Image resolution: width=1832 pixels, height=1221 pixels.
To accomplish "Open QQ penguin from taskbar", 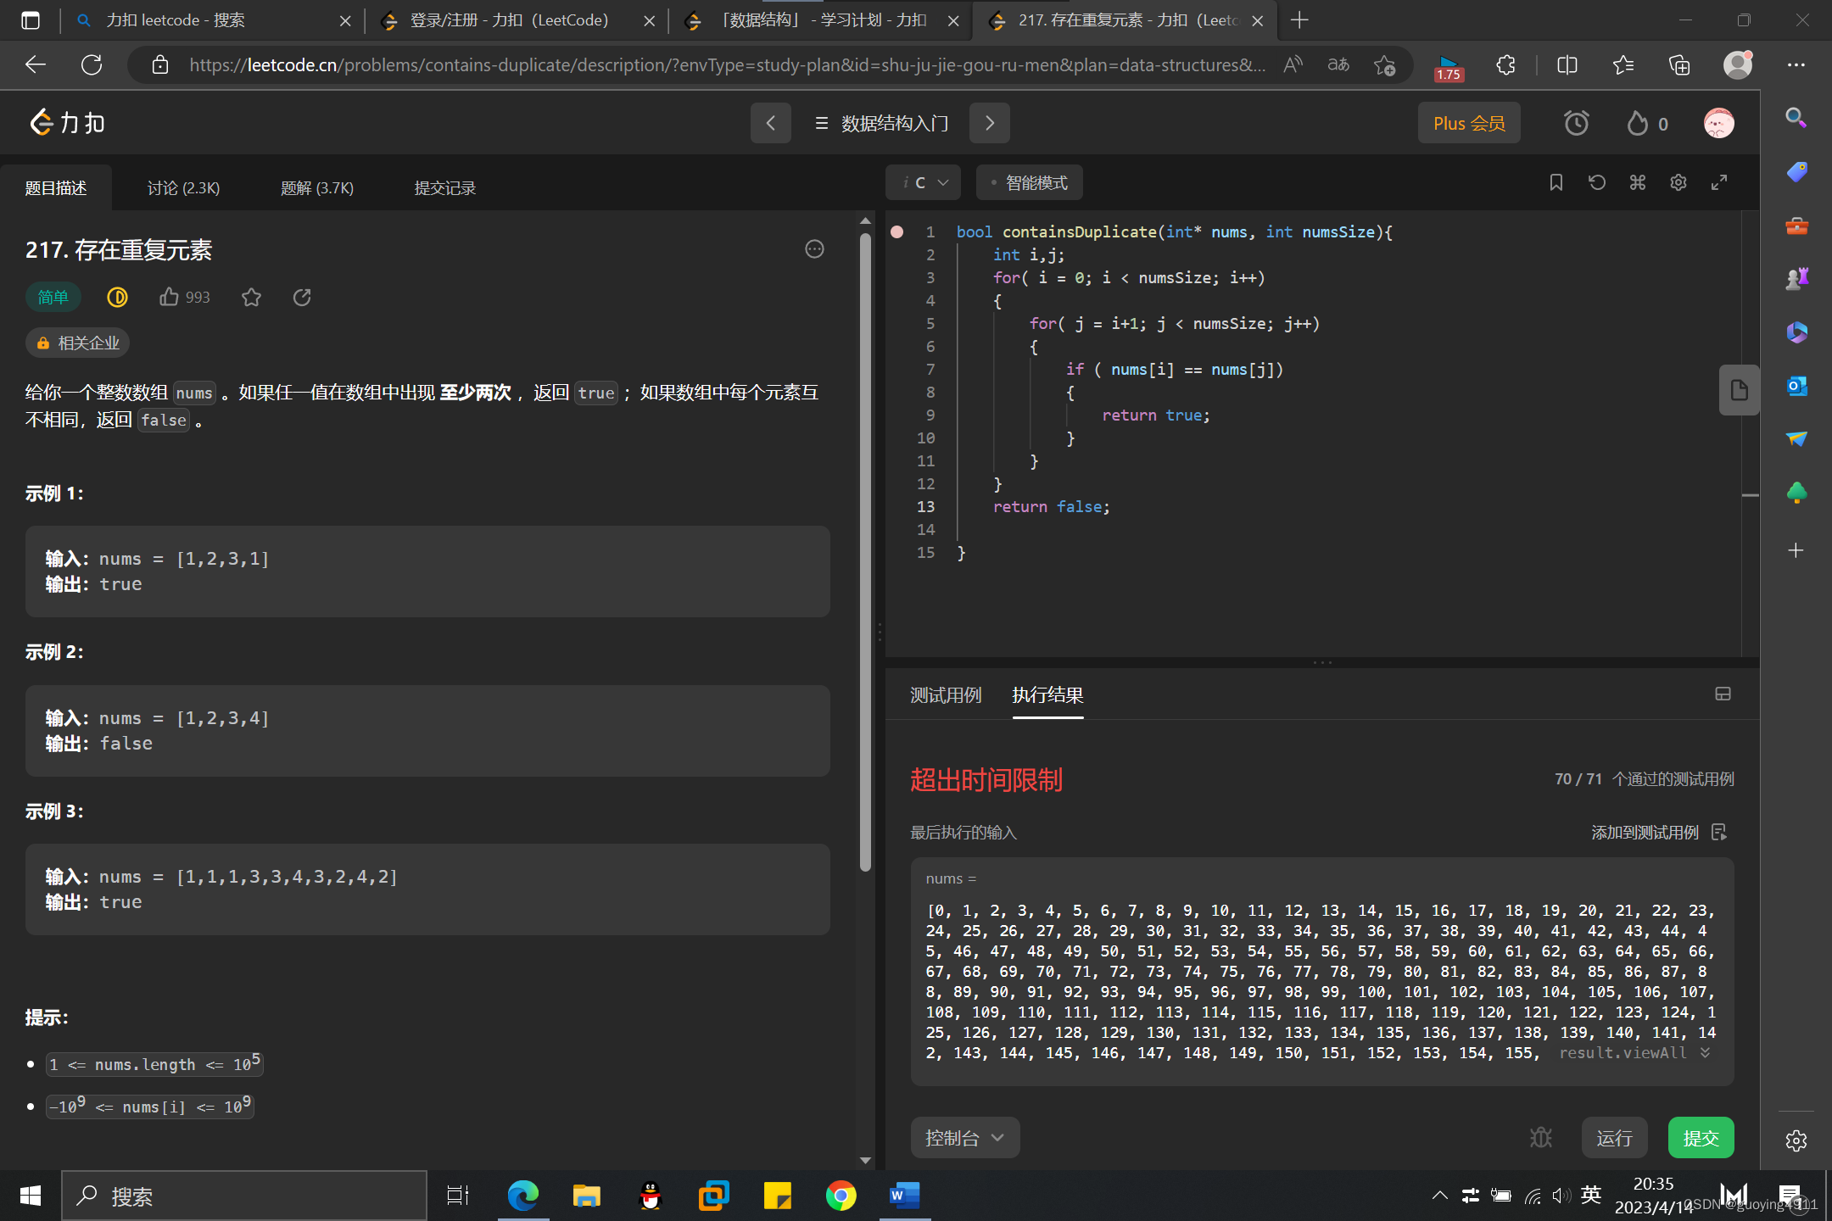I will tap(650, 1196).
